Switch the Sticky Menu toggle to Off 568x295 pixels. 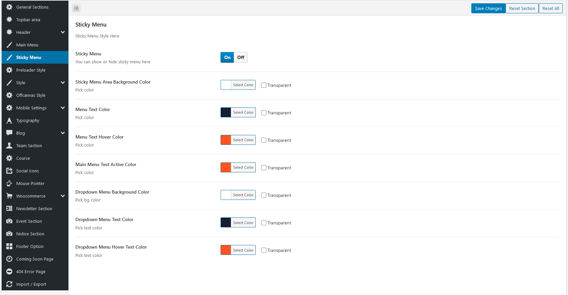(x=241, y=57)
